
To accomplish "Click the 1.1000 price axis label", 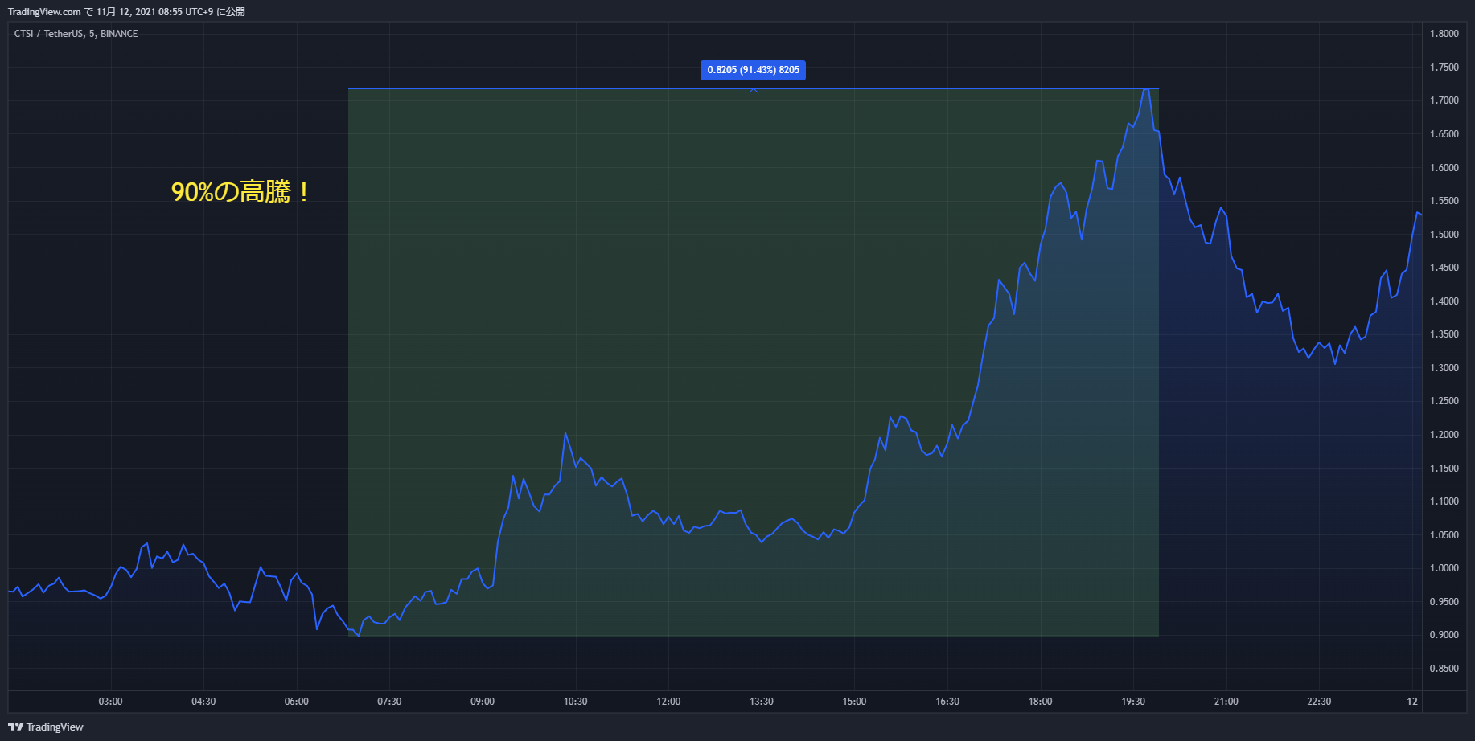I will 1444,502.
